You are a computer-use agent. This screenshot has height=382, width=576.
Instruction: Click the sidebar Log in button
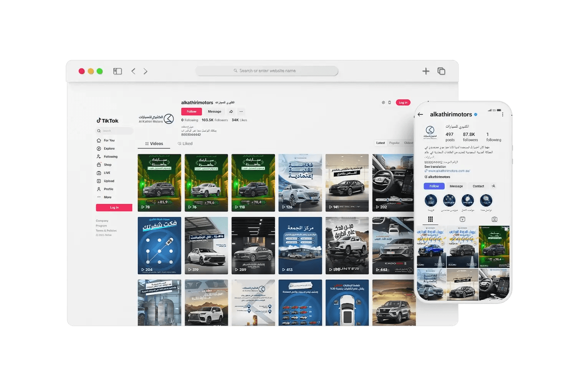coord(114,208)
